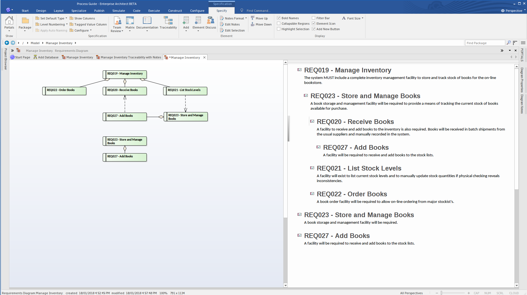
Task: Open the Team Review tool
Action: pyautogui.click(x=117, y=24)
